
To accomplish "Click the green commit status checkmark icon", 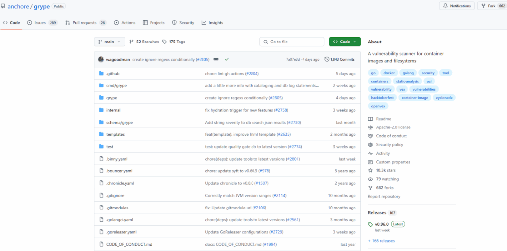I will 227,59.
